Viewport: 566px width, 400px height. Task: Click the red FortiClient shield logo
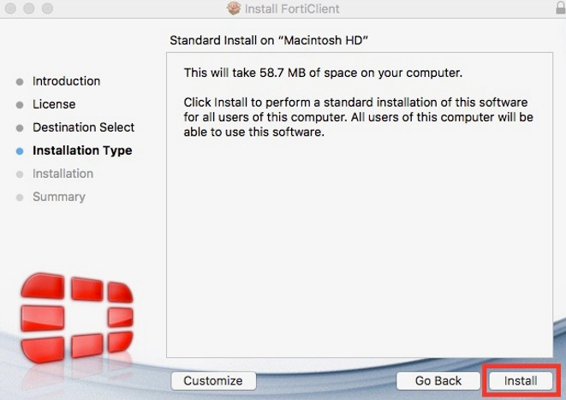(77, 317)
